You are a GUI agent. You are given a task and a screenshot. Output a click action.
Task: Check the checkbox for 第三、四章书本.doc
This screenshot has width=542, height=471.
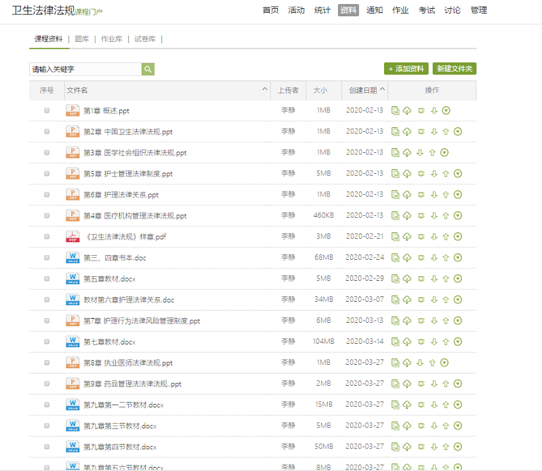[46, 257]
